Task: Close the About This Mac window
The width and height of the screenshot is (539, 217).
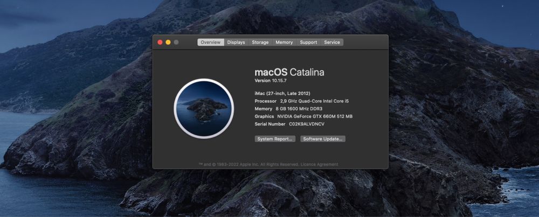Action: [160, 42]
